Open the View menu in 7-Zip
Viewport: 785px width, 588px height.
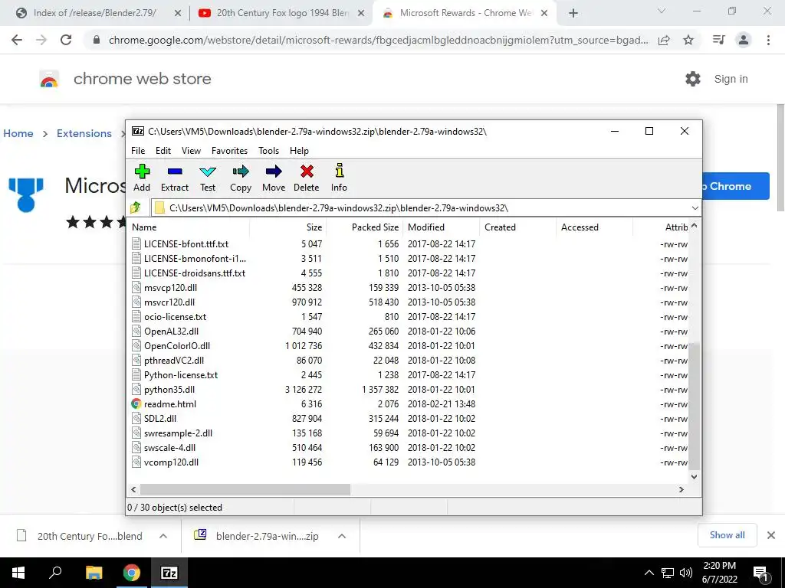[x=191, y=151]
